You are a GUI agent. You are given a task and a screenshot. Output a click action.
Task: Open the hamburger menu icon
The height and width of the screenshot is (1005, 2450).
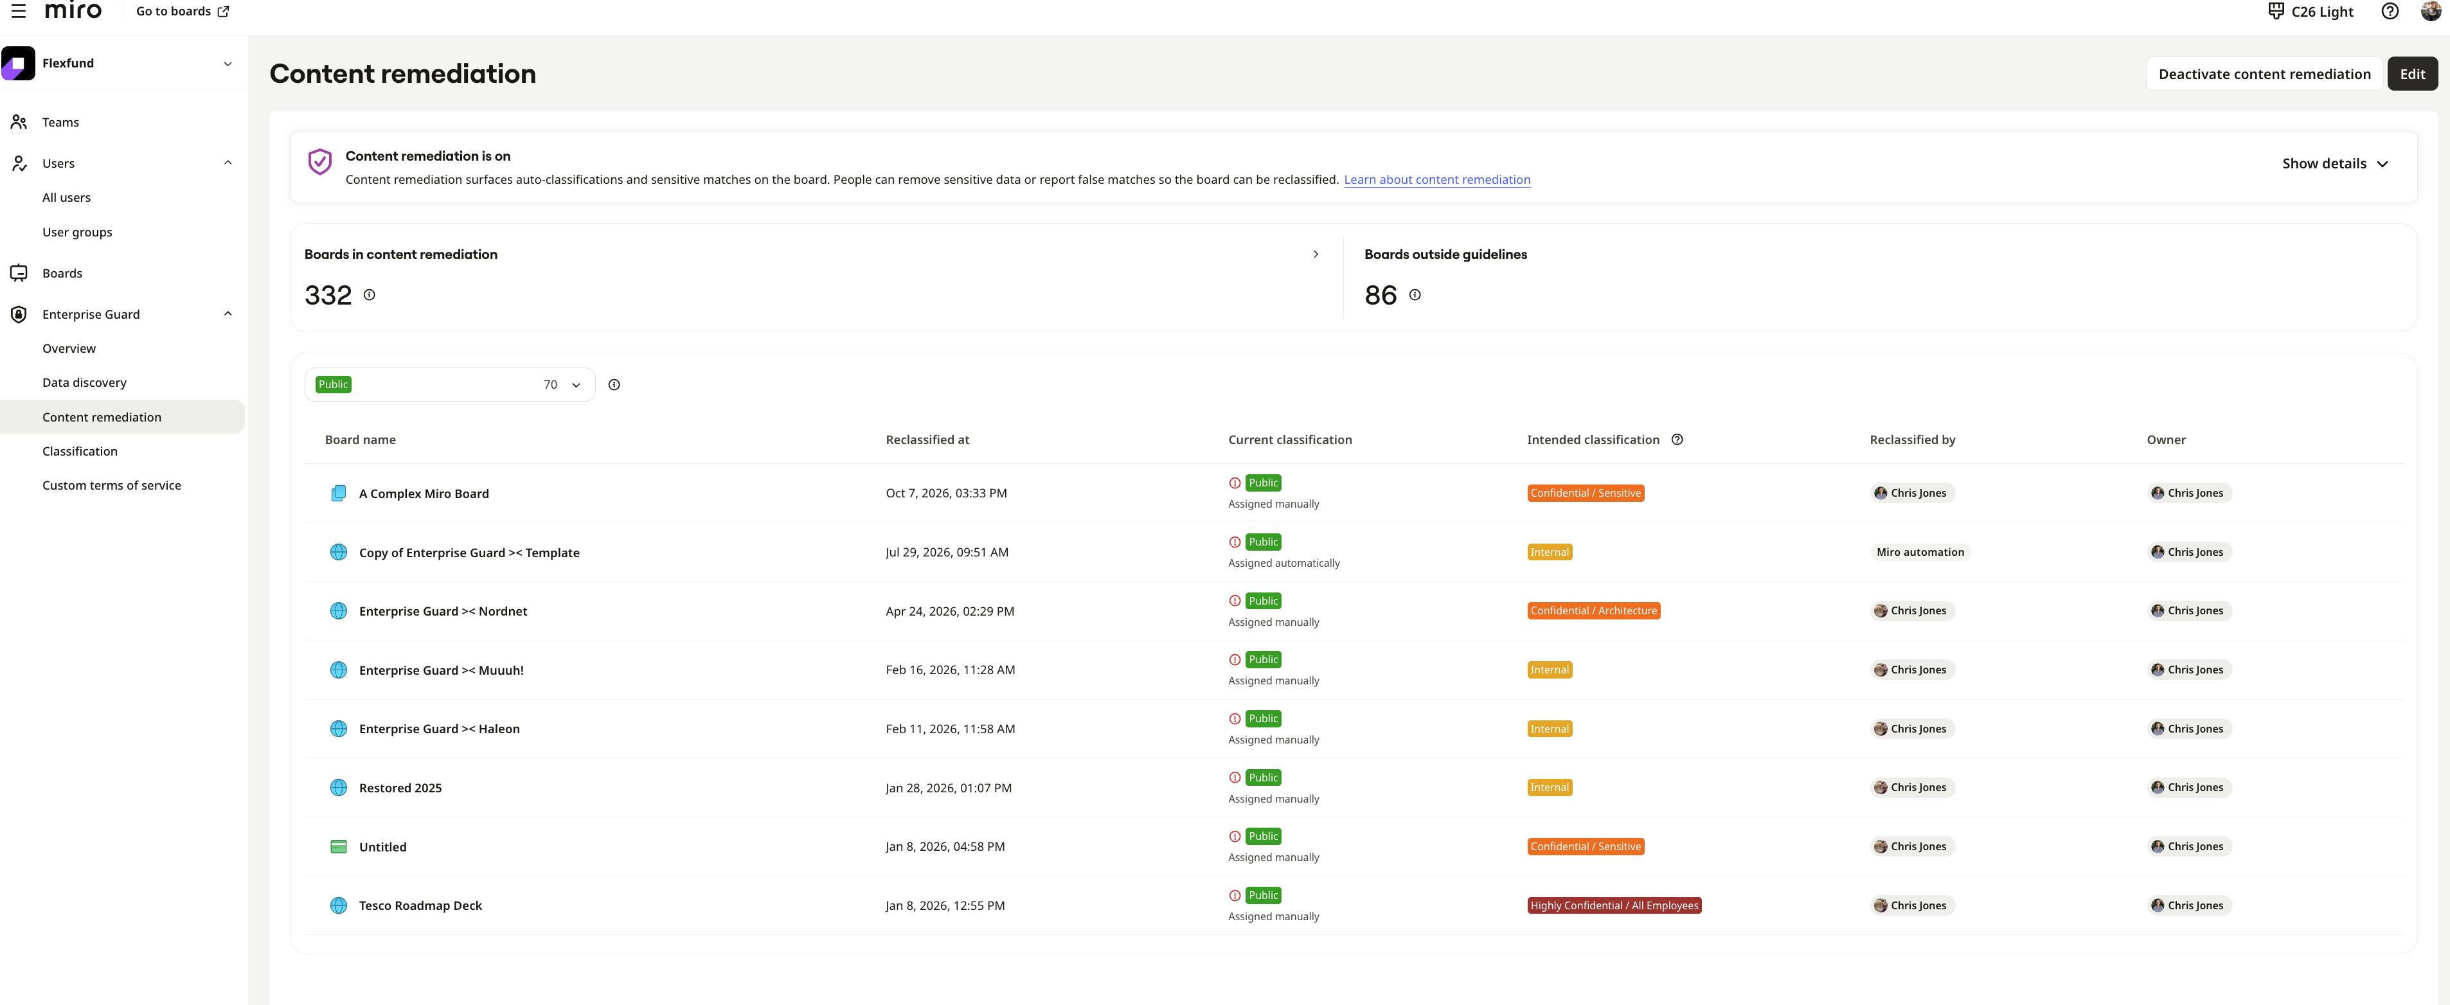coord(18,12)
